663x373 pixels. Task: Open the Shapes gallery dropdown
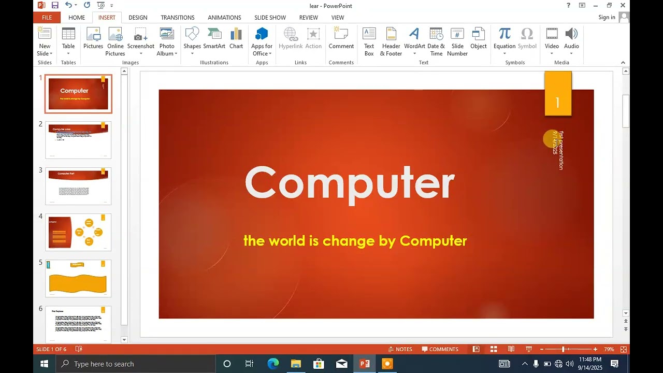pos(192,53)
